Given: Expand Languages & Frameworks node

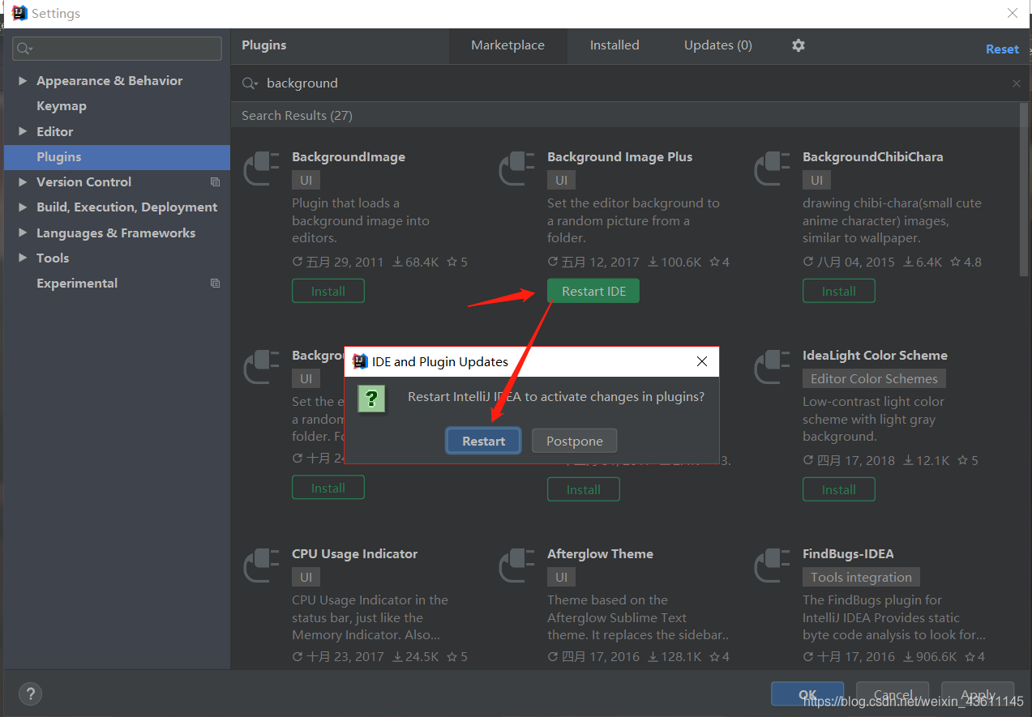Looking at the screenshot, I should (23, 233).
